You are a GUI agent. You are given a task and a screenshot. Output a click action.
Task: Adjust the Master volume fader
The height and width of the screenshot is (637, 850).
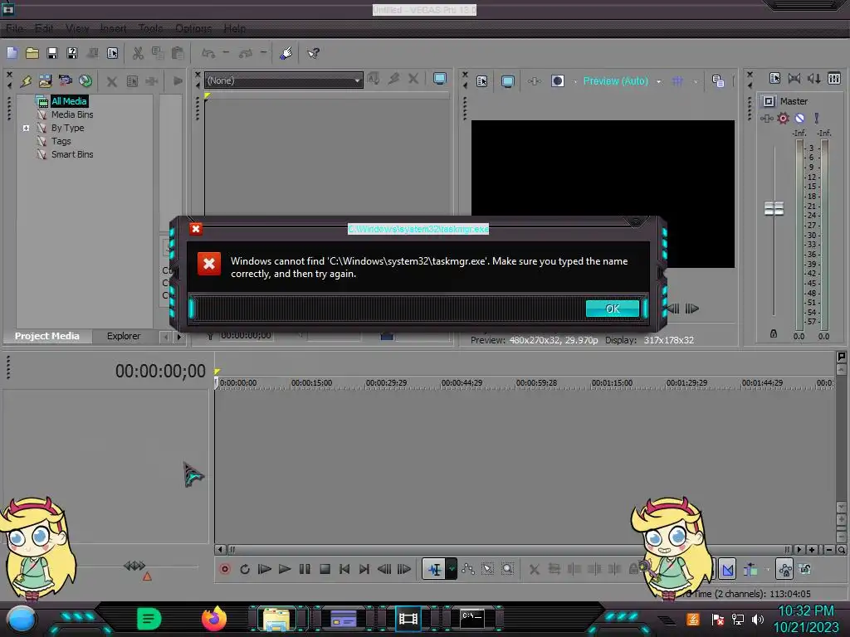click(774, 208)
